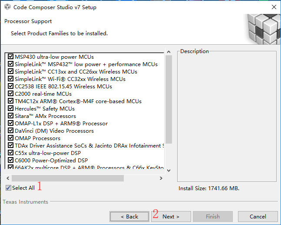Toggle SimpleLink Wi-Fi CC32xx checkbox
Screen dimensions: 281x225
point(10,78)
